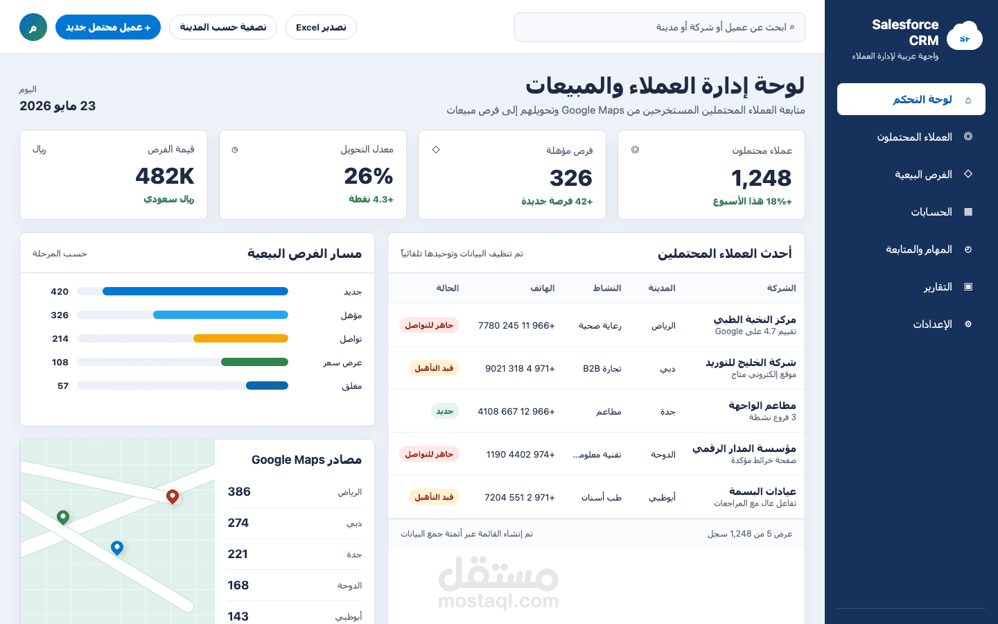Screen dimensions: 998x624
Task: Click the الشركة column header
Action: 781,288
